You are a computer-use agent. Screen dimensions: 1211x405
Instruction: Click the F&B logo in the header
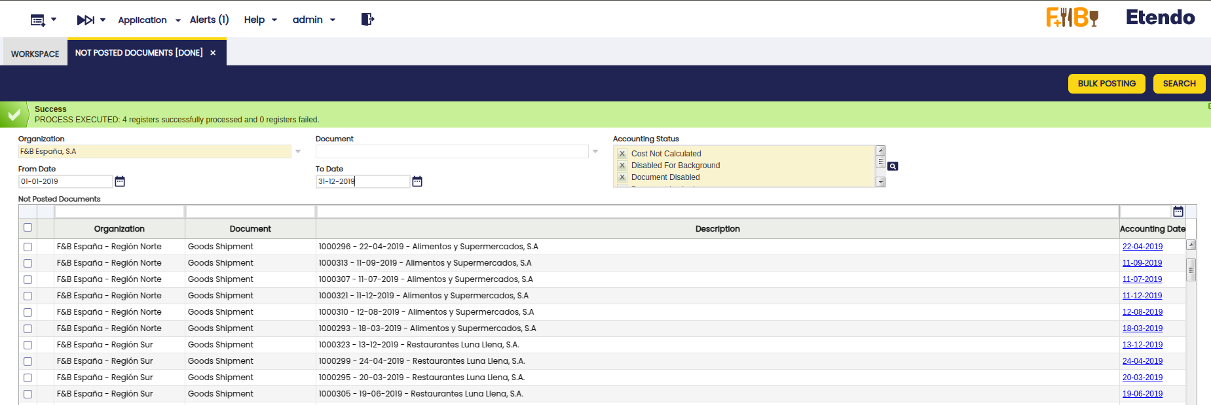(x=1072, y=18)
